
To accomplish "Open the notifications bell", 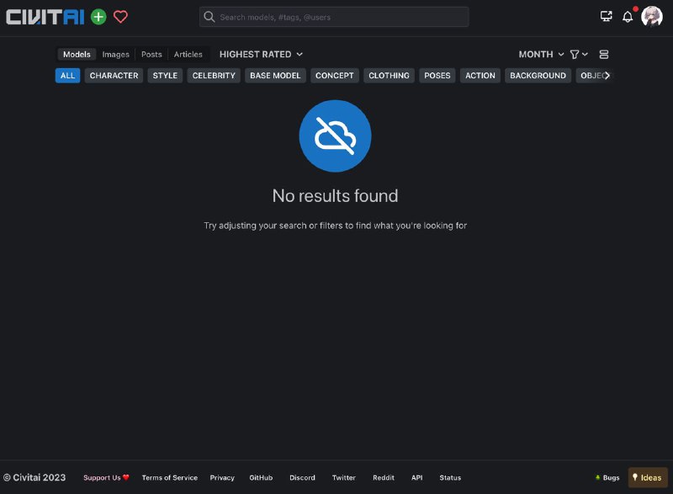I will click(x=628, y=17).
